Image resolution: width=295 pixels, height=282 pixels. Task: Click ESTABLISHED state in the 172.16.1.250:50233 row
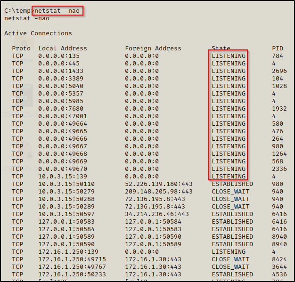click(232, 274)
